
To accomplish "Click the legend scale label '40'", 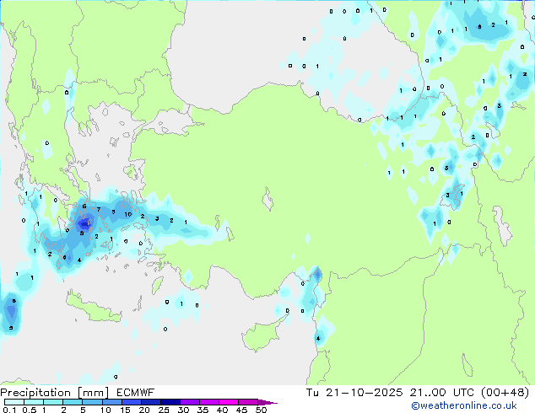I will tap(222, 410).
